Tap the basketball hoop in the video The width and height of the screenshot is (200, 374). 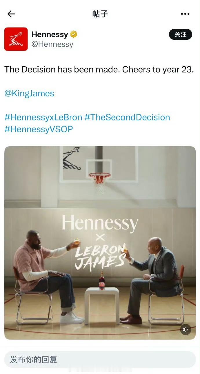pyautogui.click(x=99, y=182)
